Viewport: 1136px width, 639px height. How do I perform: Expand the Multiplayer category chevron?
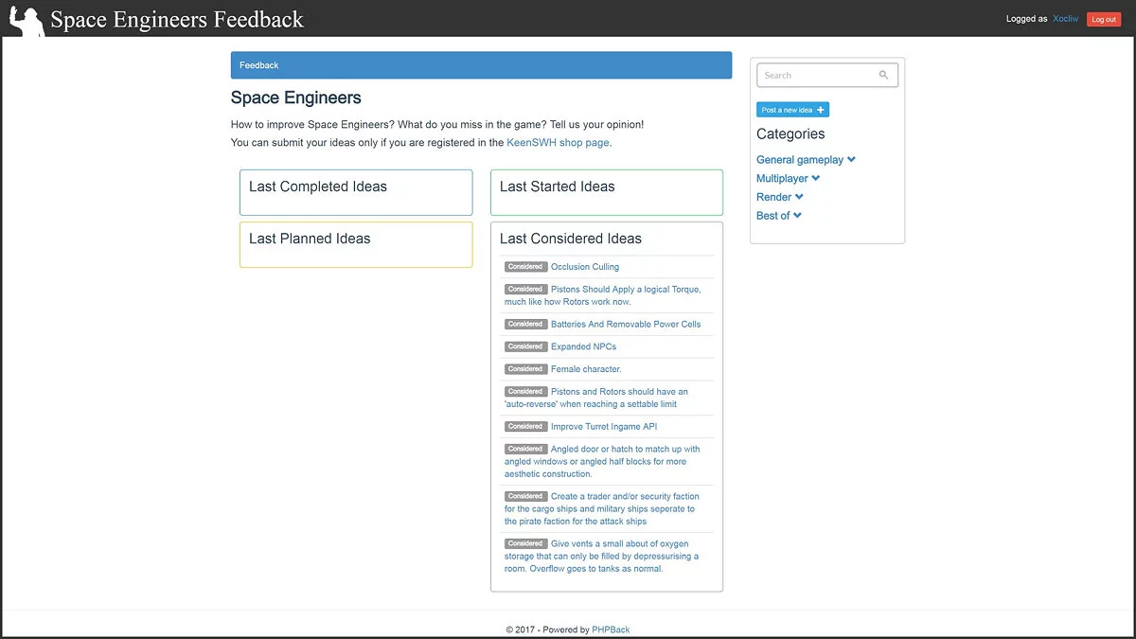816,178
